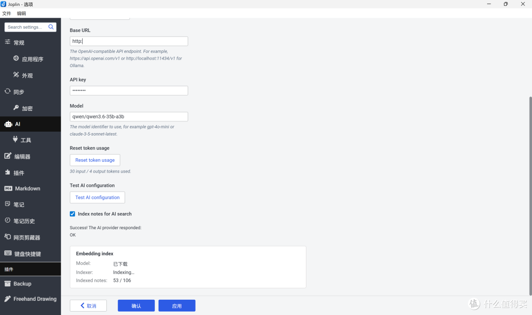Open 键盘快捷键 keyboard shortcuts icon
This screenshot has height=315, width=532.
point(8,253)
